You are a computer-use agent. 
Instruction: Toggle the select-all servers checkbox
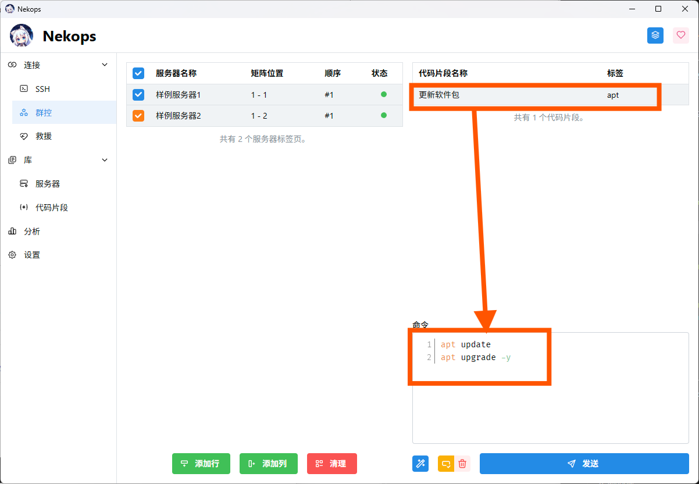(138, 73)
